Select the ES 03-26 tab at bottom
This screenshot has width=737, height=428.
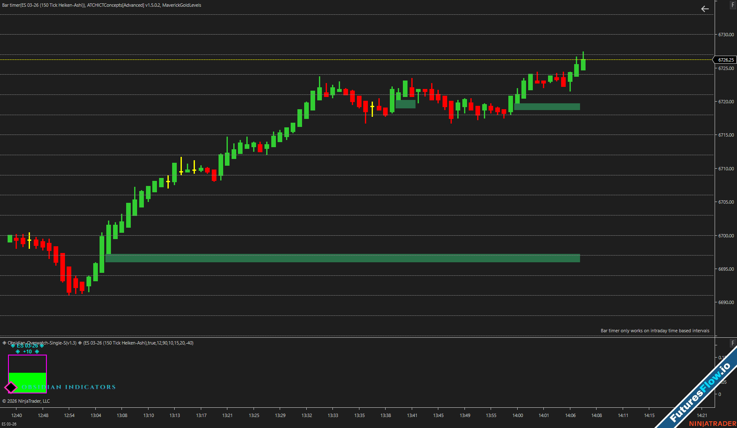point(9,424)
